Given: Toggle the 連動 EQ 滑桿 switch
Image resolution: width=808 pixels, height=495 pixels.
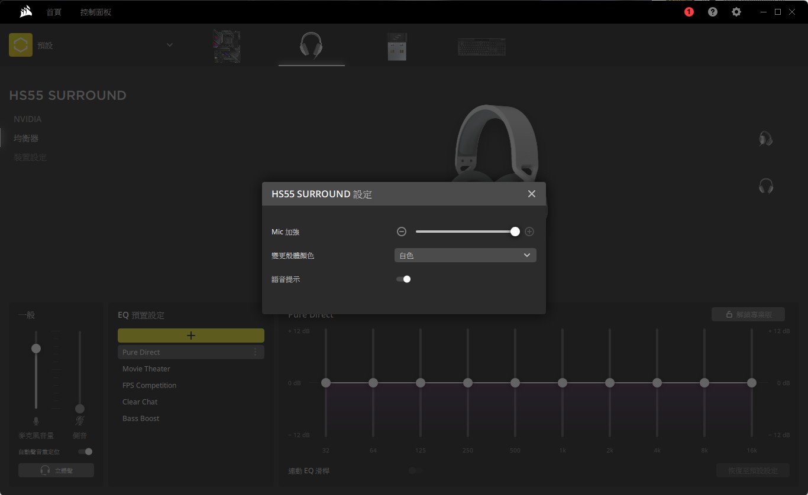Looking at the screenshot, I should [x=415, y=471].
